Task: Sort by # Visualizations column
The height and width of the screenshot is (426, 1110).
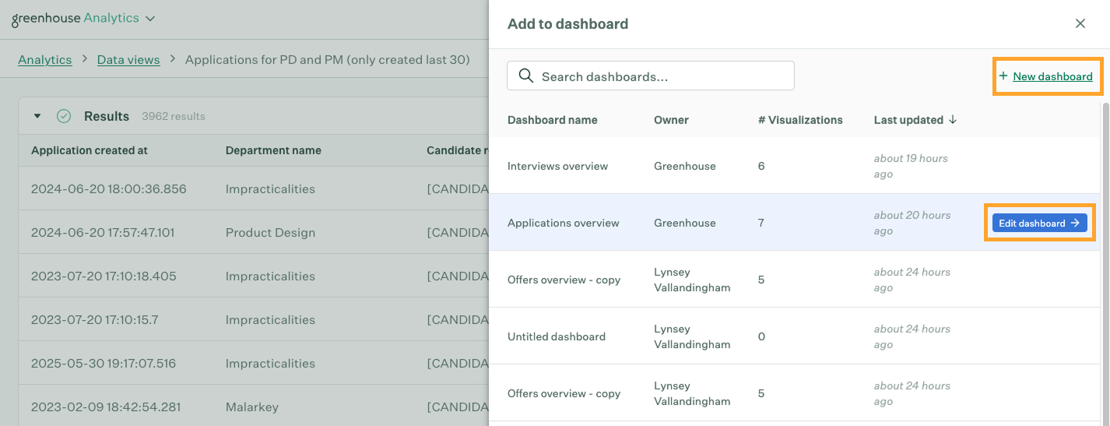Action: coord(800,120)
